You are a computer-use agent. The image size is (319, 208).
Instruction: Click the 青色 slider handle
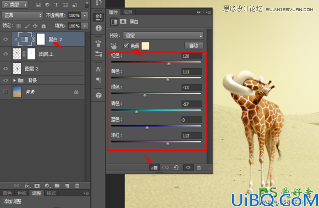[x=136, y=112]
